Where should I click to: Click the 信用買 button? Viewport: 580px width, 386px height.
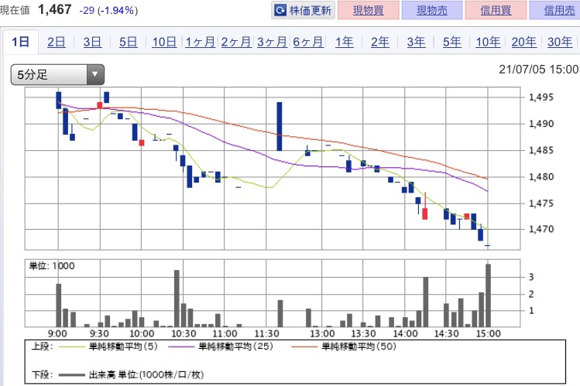pyautogui.click(x=496, y=10)
